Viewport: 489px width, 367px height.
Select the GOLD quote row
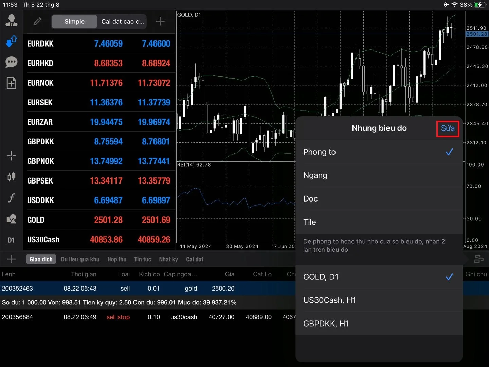(99, 220)
